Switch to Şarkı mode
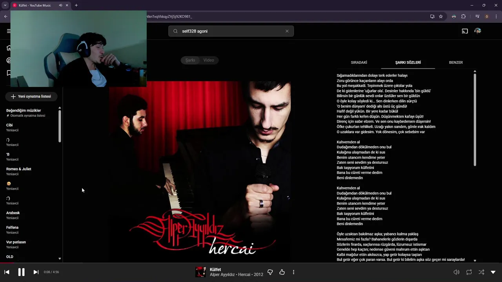The image size is (502, 282). (190, 60)
